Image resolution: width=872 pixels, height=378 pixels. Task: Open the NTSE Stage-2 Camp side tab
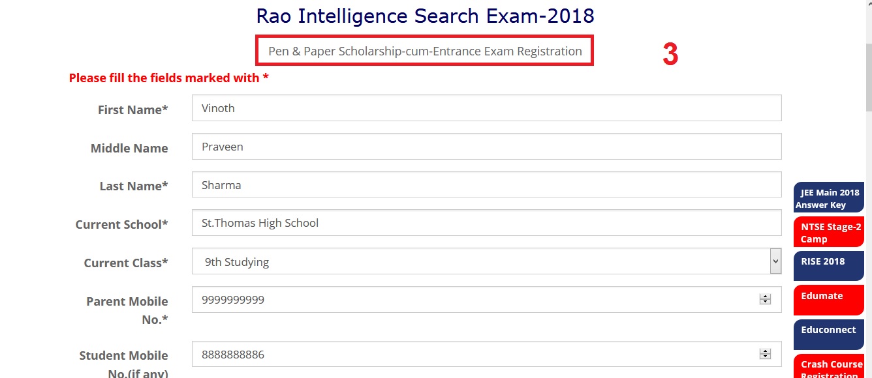point(829,233)
